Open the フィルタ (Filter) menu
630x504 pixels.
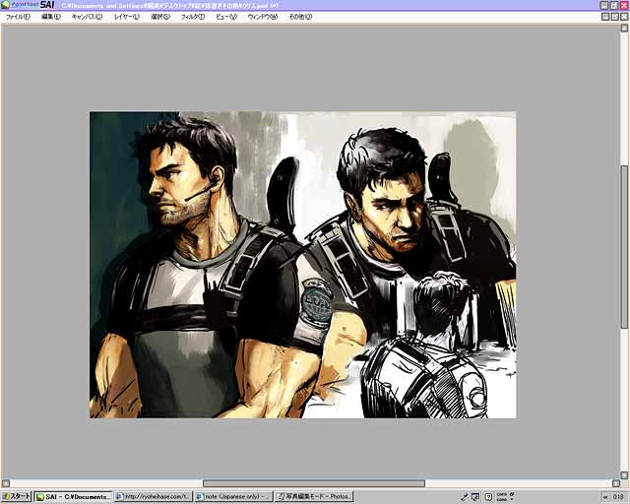coord(193,17)
